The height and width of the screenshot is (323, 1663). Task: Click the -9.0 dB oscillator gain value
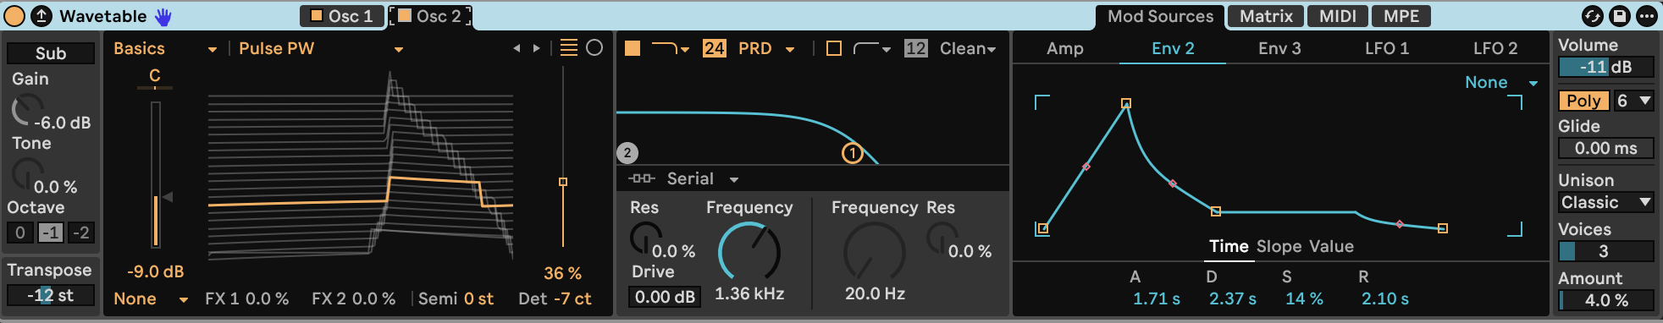tap(156, 272)
